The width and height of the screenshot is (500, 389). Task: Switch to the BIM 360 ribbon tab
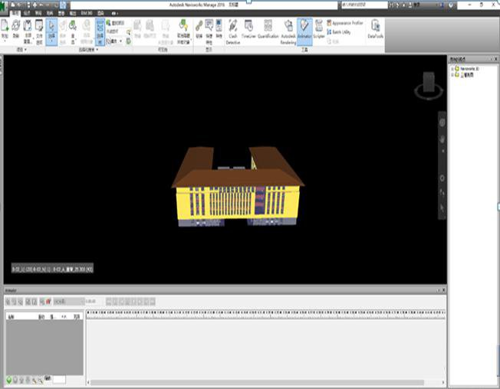pos(87,13)
